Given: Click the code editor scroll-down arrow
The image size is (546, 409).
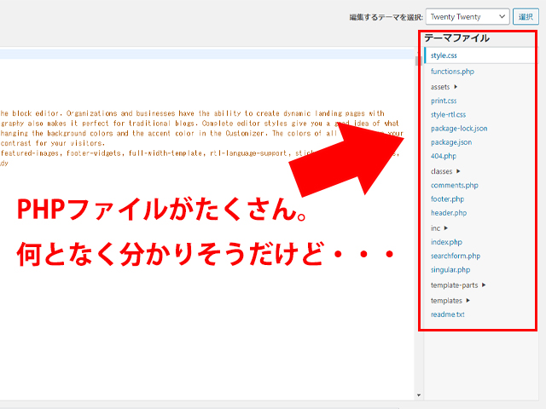Looking at the screenshot, I should [419, 395].
